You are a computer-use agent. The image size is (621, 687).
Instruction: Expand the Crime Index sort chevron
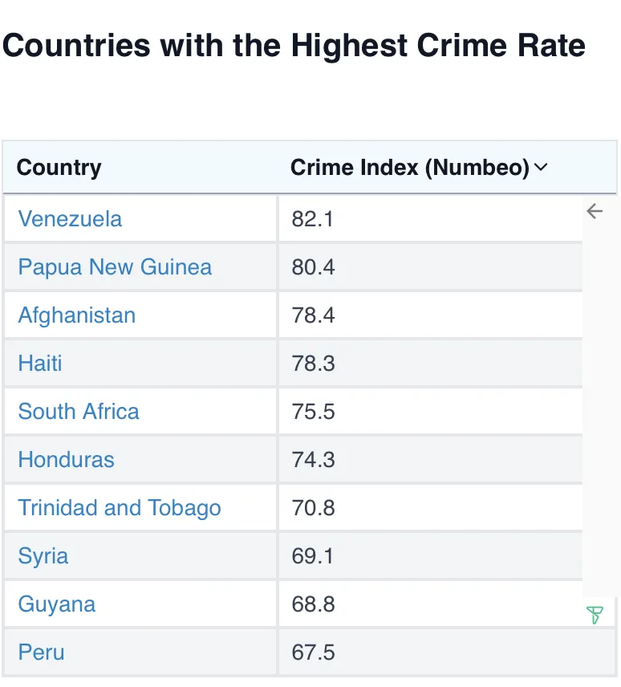[541, 168]
